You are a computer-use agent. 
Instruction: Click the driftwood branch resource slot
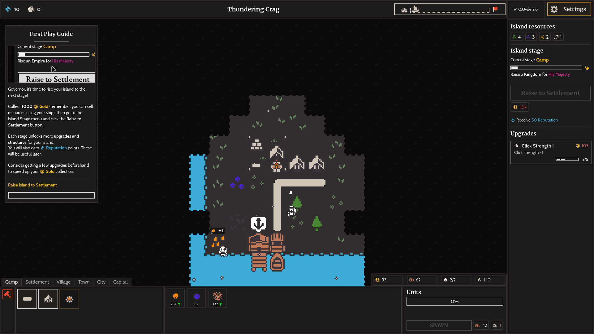pos(217,298)
